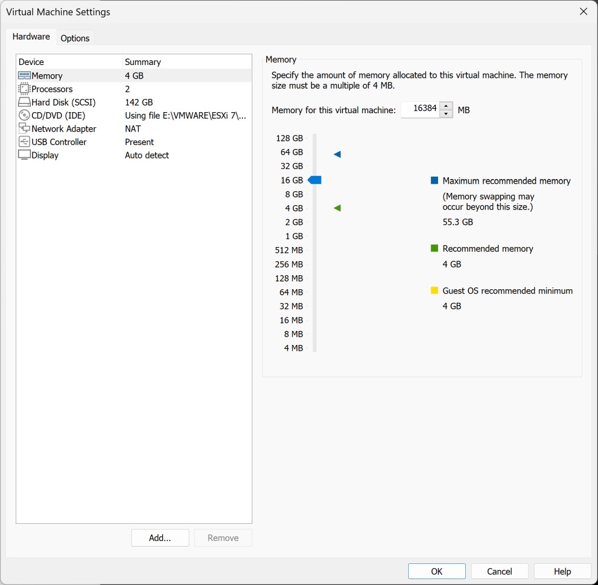Click the green recommended memory marker
Viewport: 598px width, 585px height.
pos(337,208)
